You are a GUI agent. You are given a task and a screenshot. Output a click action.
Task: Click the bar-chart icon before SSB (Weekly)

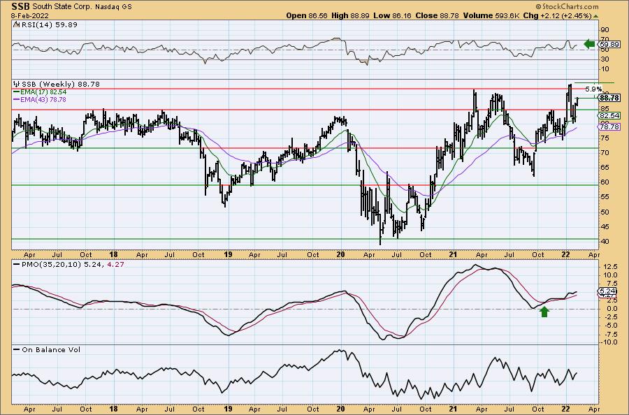tap(17, 84)
